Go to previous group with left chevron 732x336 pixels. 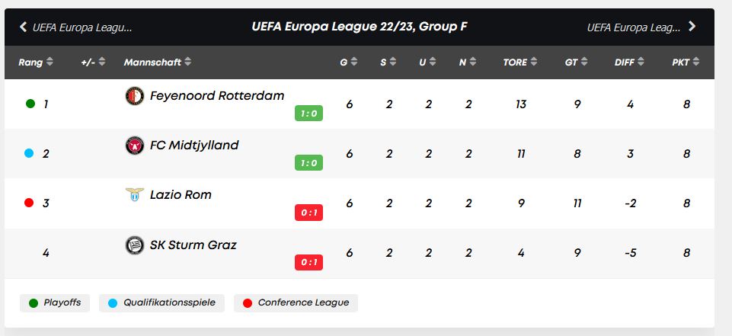(23, 27)
